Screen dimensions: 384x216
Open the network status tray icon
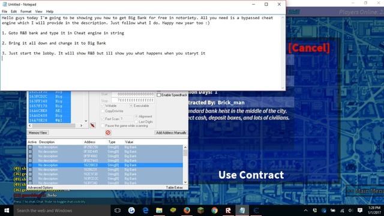(x=342, y=211)
